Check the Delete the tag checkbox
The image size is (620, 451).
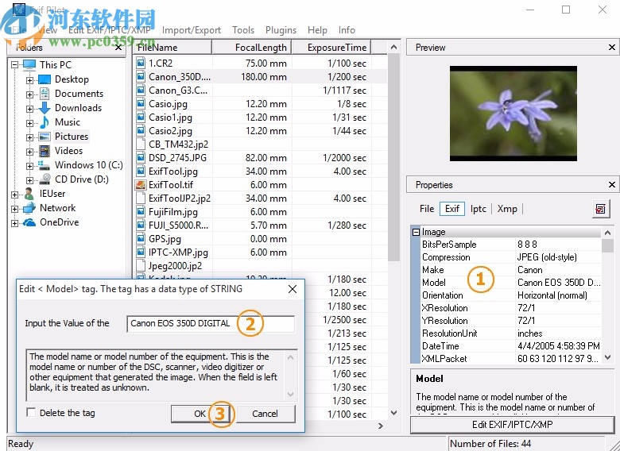click(31, 412)
